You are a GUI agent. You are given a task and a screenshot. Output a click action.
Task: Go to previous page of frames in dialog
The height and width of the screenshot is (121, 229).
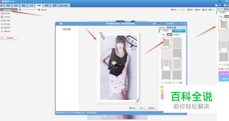click(166, 83)
